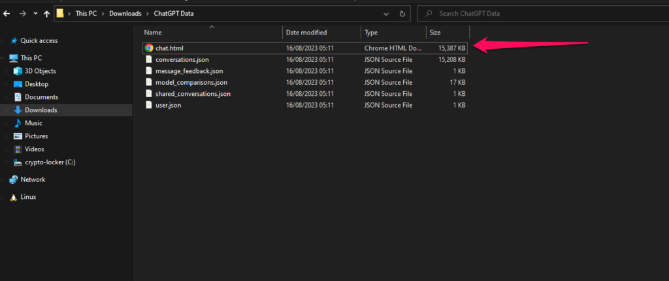Open Quick access in navigation pane
This screenshot has height=281, width=669.
(39, 41)
